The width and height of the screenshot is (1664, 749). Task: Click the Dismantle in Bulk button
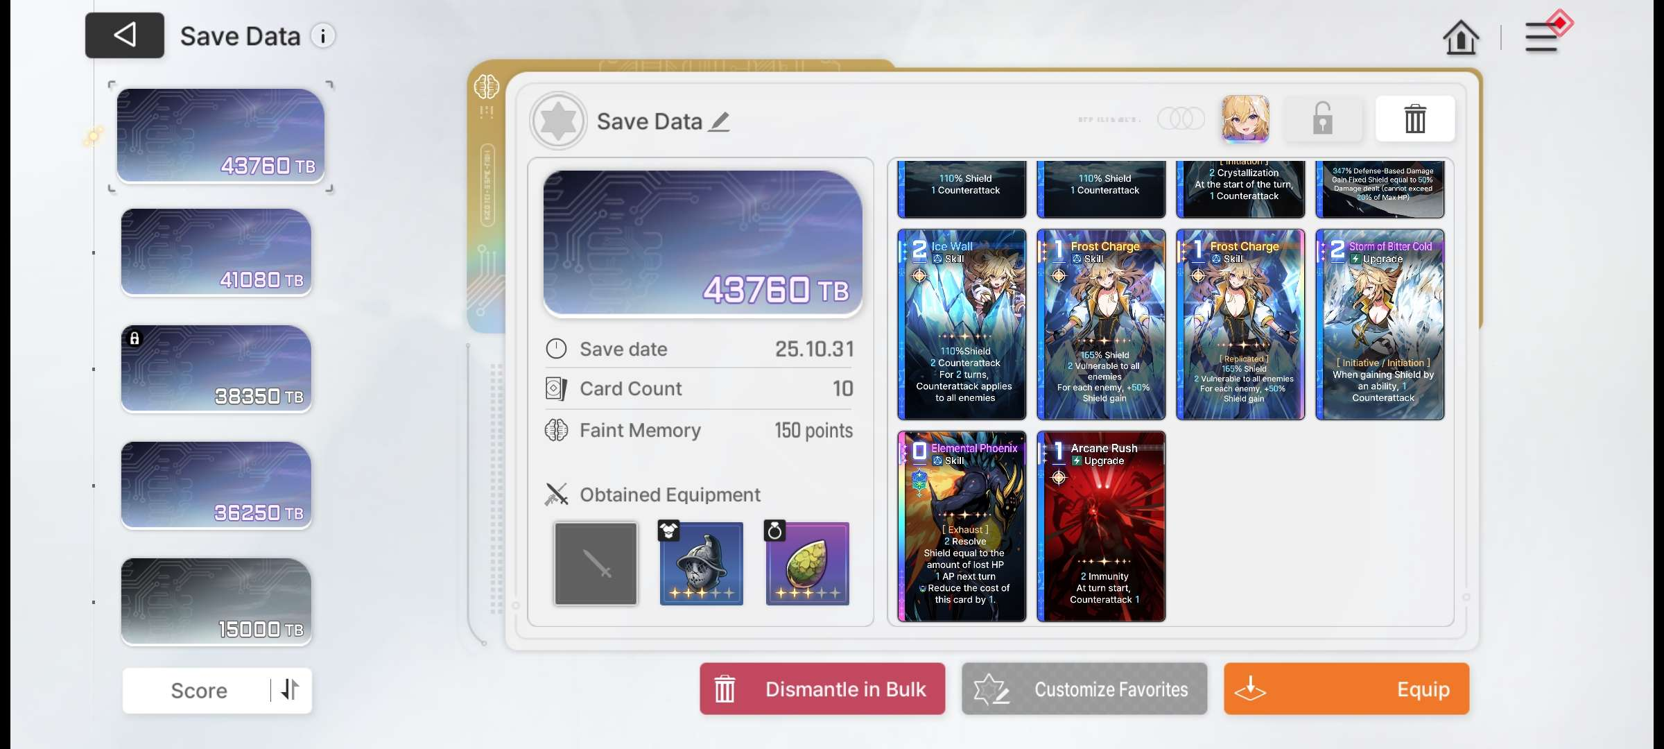point(822,689)
